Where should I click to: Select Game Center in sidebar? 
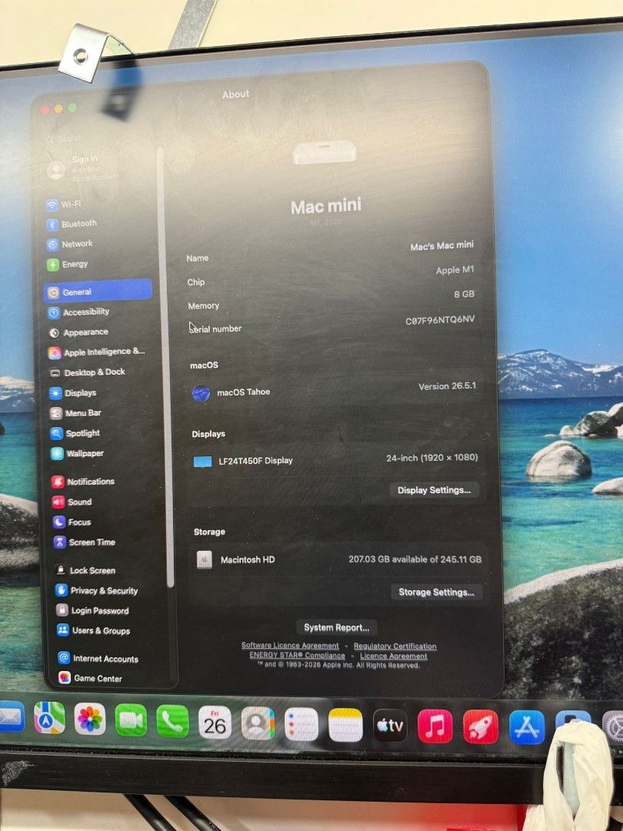click(91, 678)
